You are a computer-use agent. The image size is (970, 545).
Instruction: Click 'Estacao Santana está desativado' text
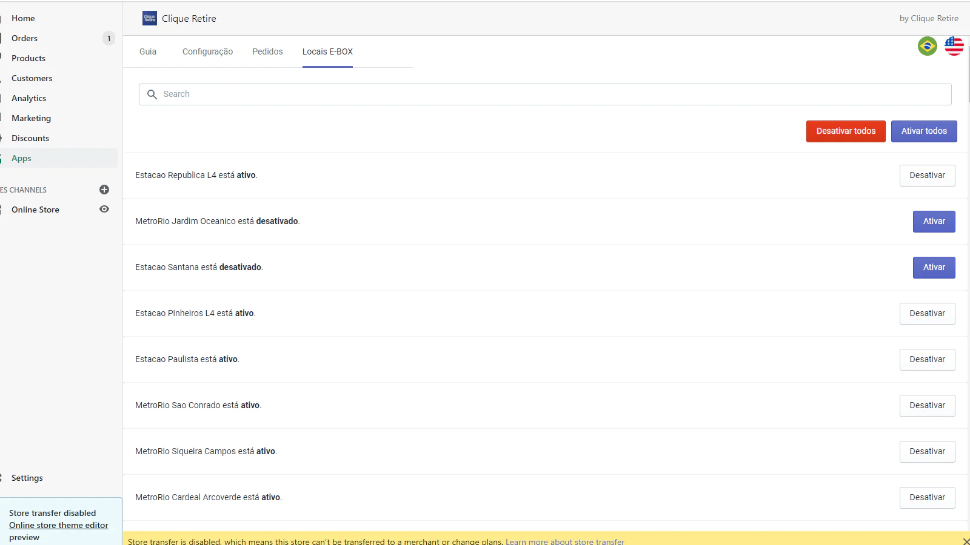[199, 267]
